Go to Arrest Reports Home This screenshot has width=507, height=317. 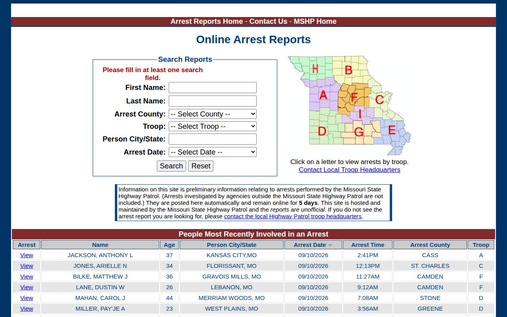click(x=207, y=21)
